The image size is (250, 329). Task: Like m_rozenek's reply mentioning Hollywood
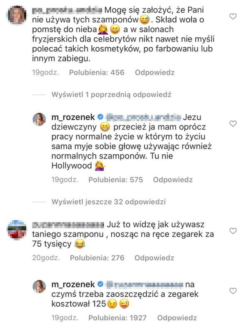(233, 123)
